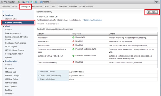Click the green icon for All Paths Down

click(x=74, y=56)
